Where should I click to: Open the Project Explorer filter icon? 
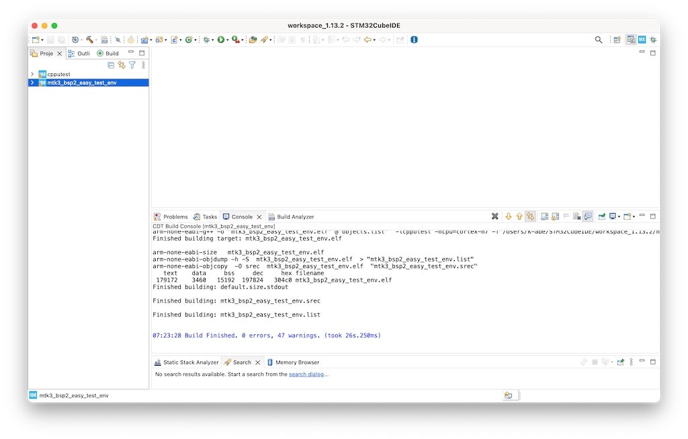[132, 65]
